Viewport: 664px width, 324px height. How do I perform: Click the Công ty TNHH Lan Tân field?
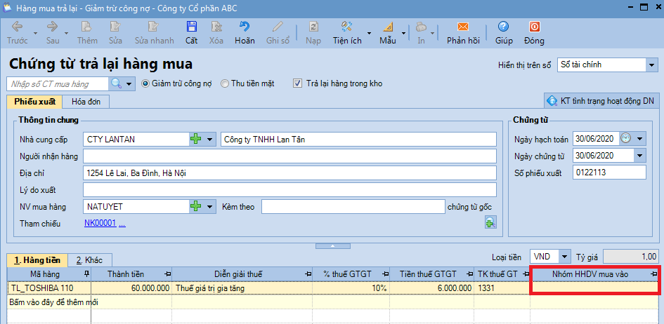(358, 139)
